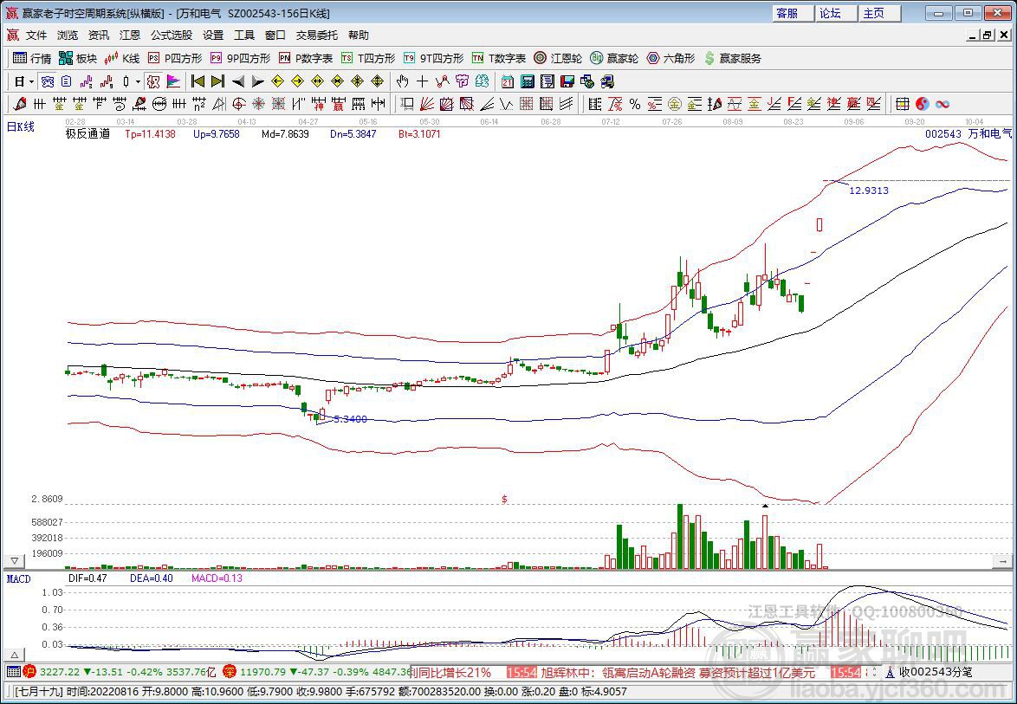This screenshot has width=1017, height=704.
Task: Launch the 赢家轮 Big wheel
Action: click(x=614, y=58)
